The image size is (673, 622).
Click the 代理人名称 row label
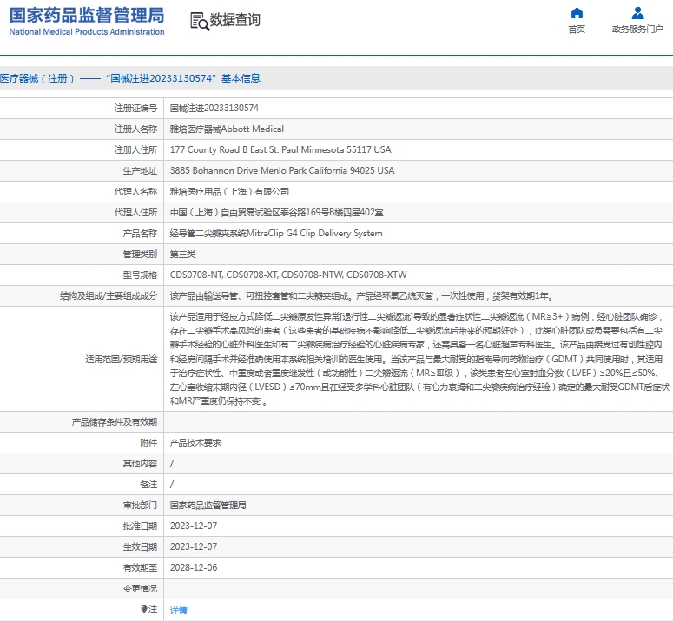coord(135,191)
